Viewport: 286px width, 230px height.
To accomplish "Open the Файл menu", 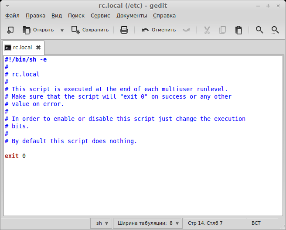I will pyautogui.click(x=12, y=16).
